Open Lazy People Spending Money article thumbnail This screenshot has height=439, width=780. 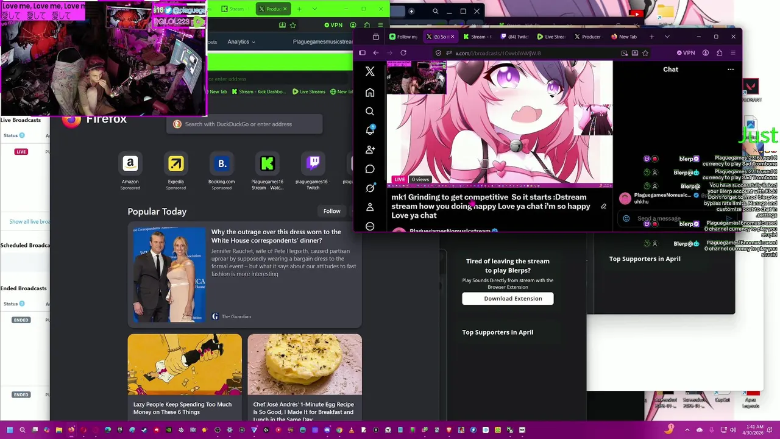pos(185,364)
